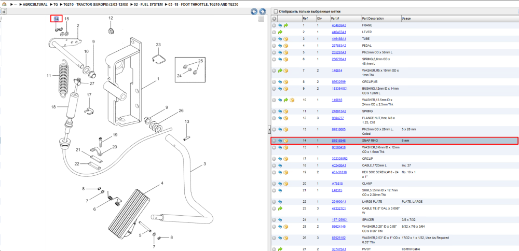The height and width of the screenshot is (251, 519).
Task: Add FRAME row with gray plus button
Action: pos(274,25)
